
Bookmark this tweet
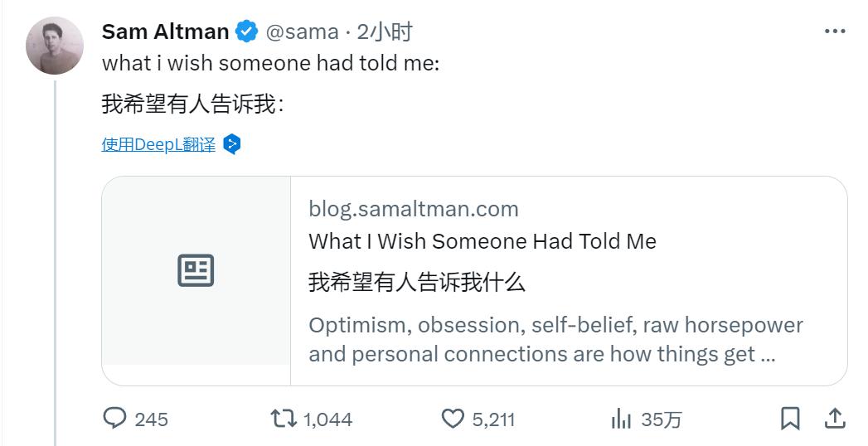pyautogui.click(x=790, y=419)
